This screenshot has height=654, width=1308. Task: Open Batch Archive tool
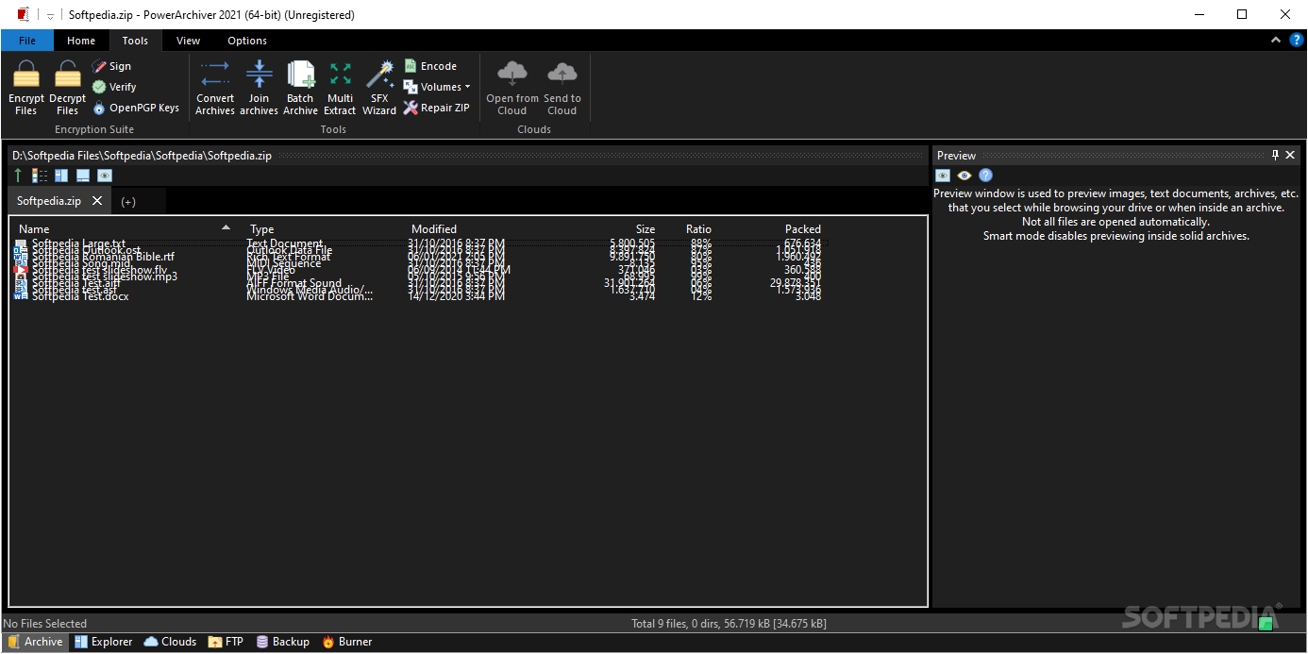(300, 88)
